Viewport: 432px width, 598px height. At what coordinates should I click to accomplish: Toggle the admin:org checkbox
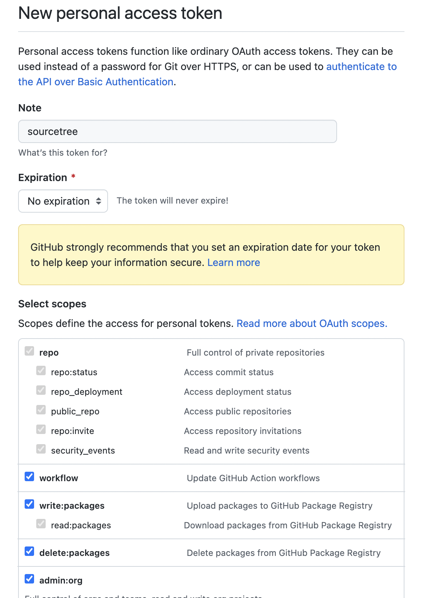click(29, 579)
